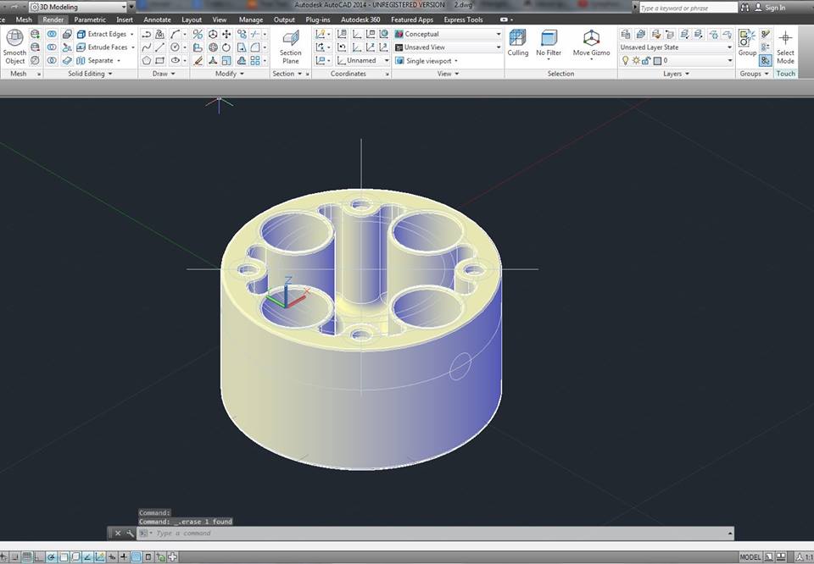Image resolution: width=814 pixels, height=564 pixels.
Task: Open the Unsaved View dropdown
Action: 449,47
